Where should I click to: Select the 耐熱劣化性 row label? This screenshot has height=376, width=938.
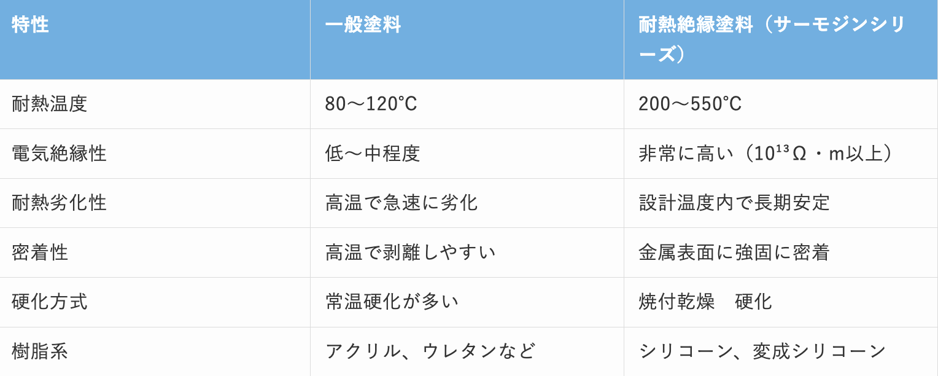point(155,203)
